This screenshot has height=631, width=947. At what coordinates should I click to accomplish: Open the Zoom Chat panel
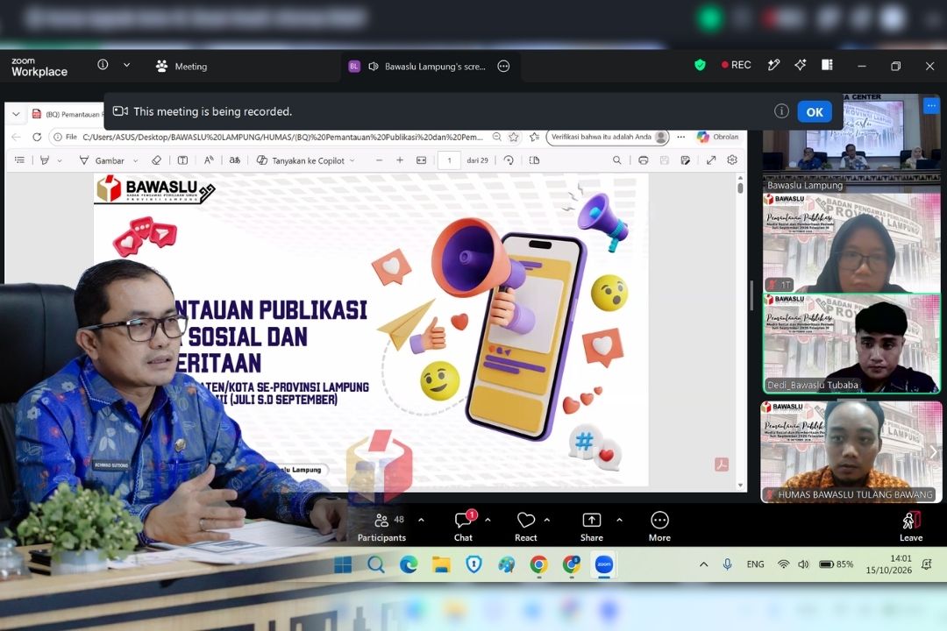click(x=463, y=527)
